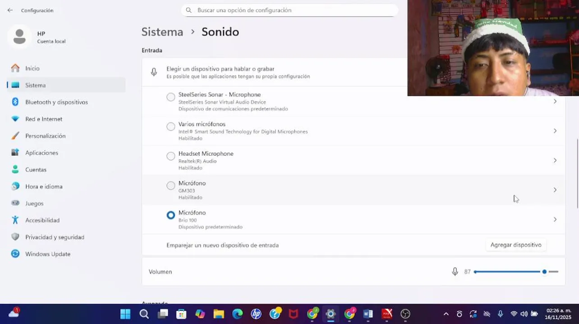Open Cuentas settings
The width and height of the screenshot is (579, 324).
pos(66,170)
